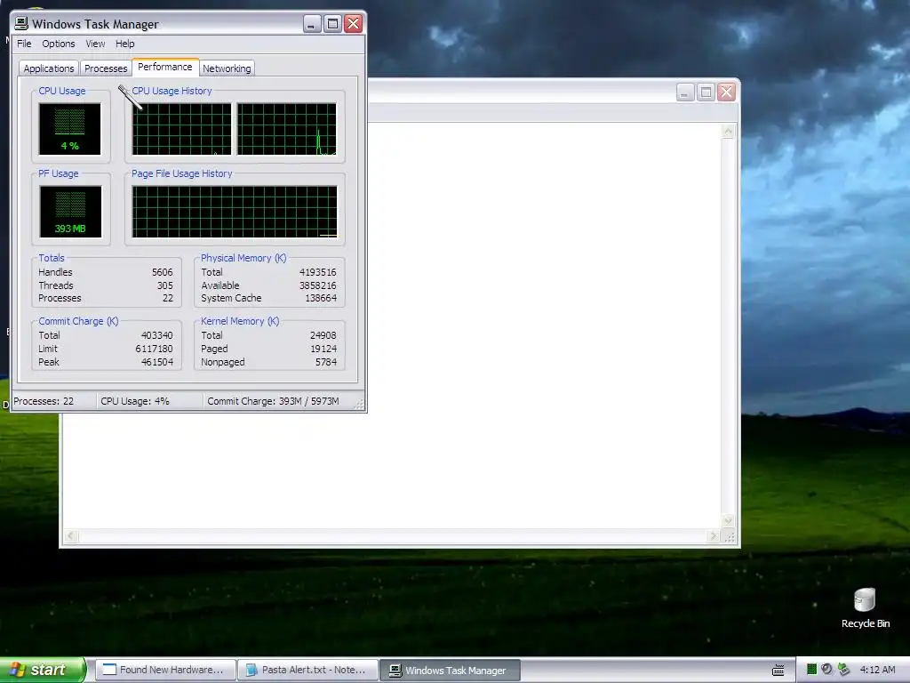Click Commit Charge Peak 461504

[156, 362]
